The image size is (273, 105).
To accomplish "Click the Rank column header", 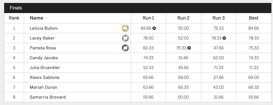I will coord(14,18).
